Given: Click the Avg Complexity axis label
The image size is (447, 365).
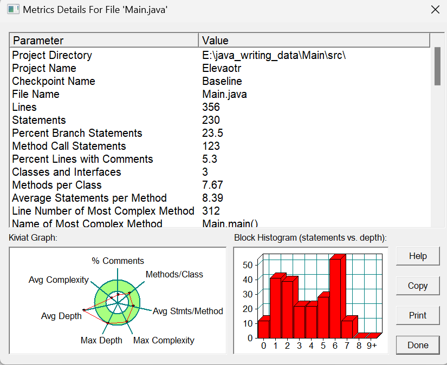Looking at the screenshot, I should [x=59, y=280].
